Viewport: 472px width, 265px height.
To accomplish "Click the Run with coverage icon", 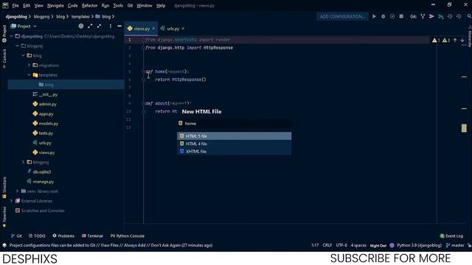I will click(392, 16).
